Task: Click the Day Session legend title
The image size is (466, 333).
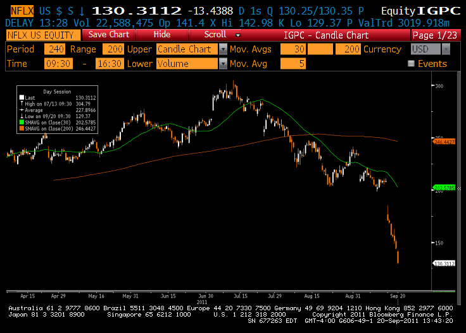Action: (x=57, y=92)
